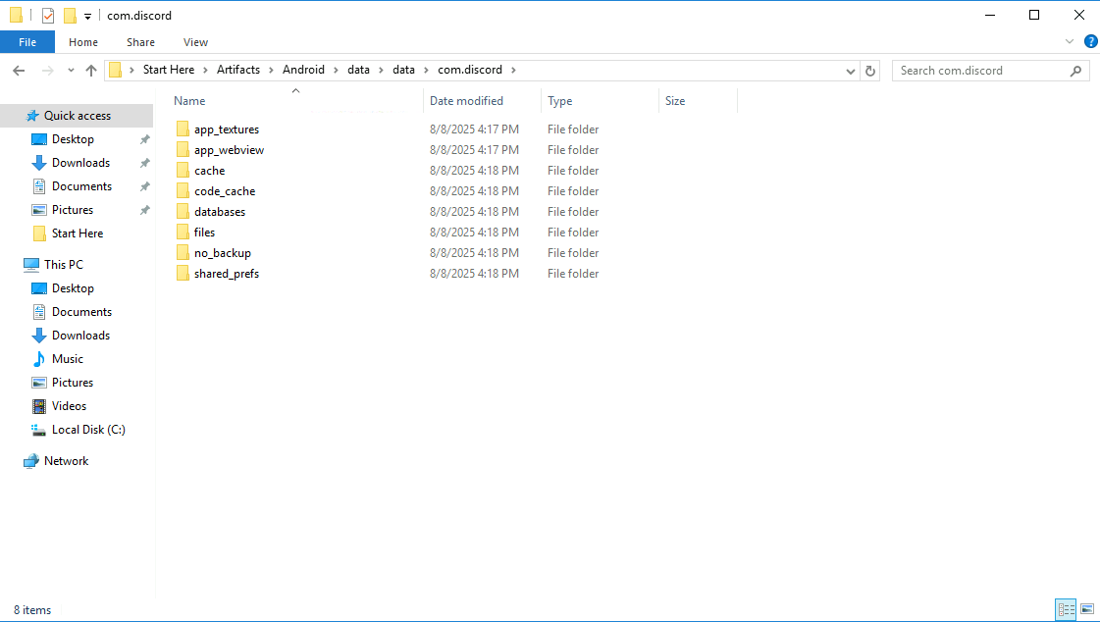
Task: Open the View ribbon tab
Action: [x=195, y=42]
